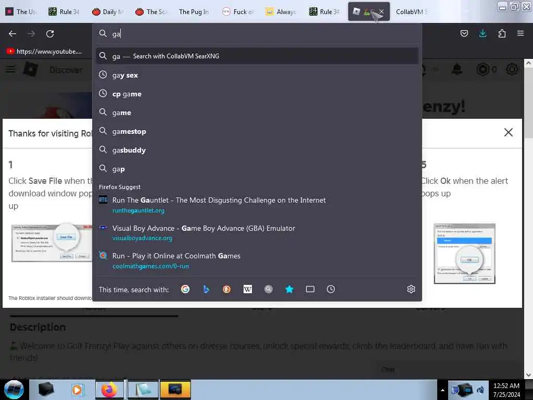Screen dimensions: 533x400
Task: Search this time with Google
Action: click(x=185, y=289)
